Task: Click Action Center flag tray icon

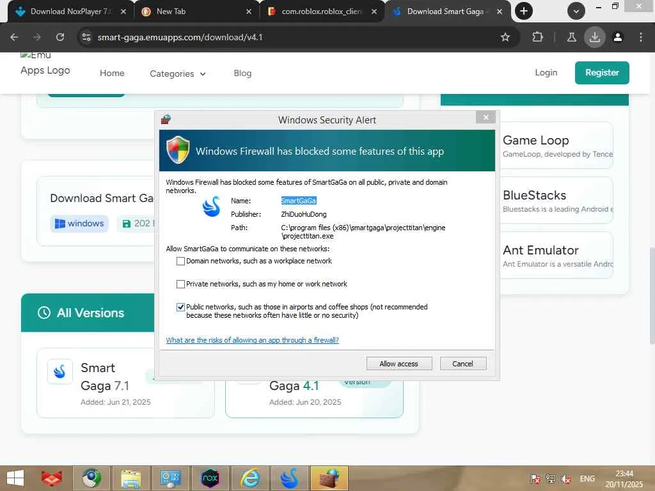Action: coord(535,478)
